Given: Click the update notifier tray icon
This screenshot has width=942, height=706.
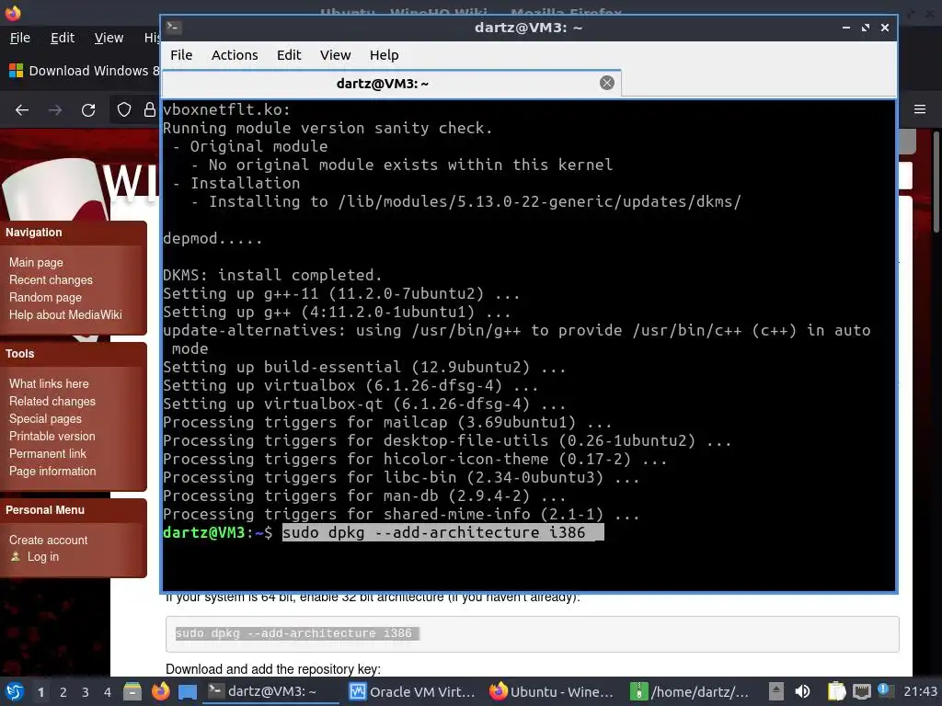Looking at the screenshot, I should 883,689.
